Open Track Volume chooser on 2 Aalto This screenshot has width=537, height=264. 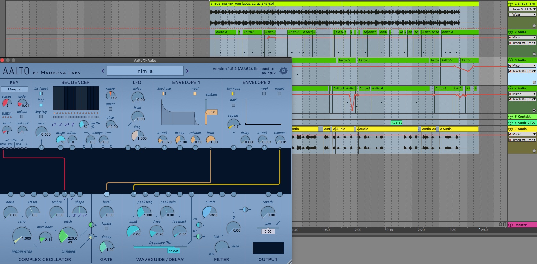coord(522,43)
